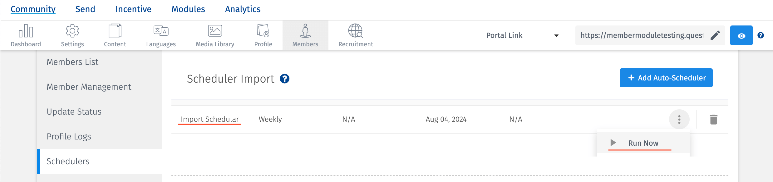Image resolution: width=773 pixels, height=182 pixels.
Task: Open the Media Library
Action: (215, 34)
